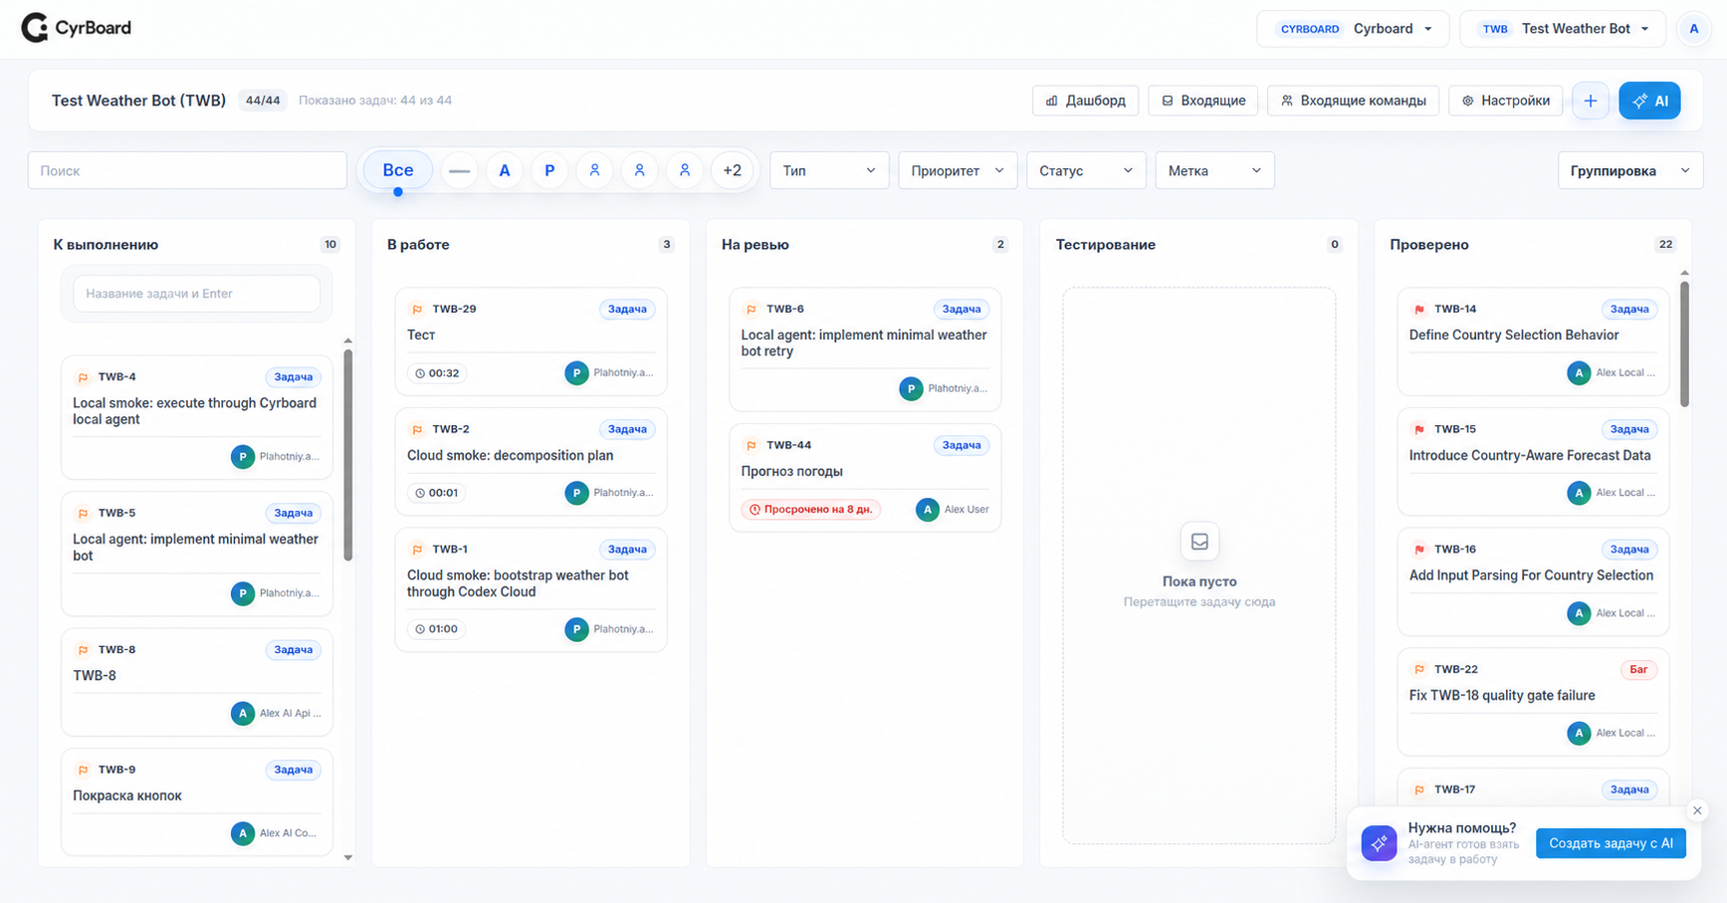Image resolution: width=1727 pixels, height=903 pixels.
Task: Click the empty inbox icon in Тестирование
Action: coord(1199,542)
